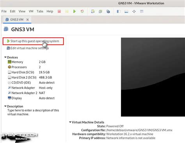Click the configuration file path text
This screenshot has width=185, height=143.
(x=139, y=130)
